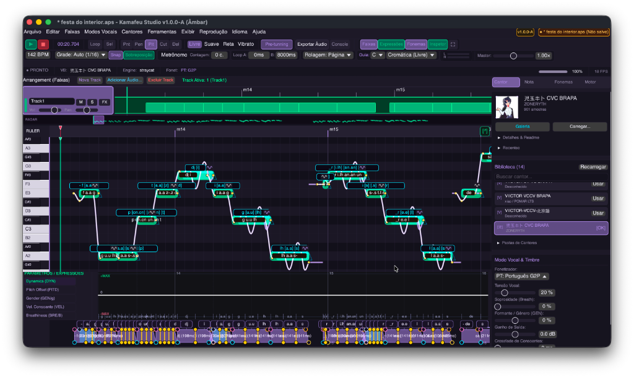The image size is (634, 377).
Task: Toggle the Inspetor panel
Action: (438, 44)
